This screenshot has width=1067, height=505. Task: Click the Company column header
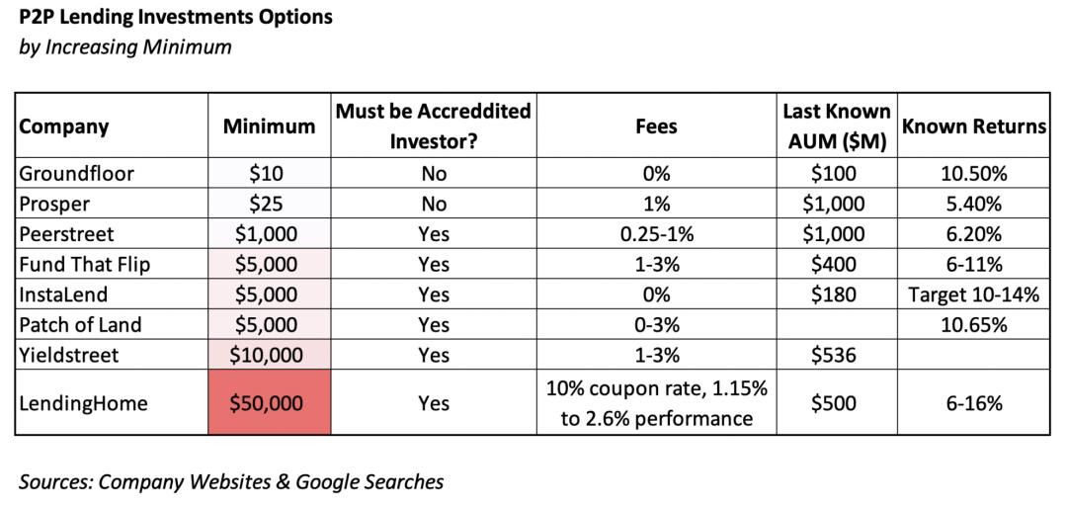point(64,126)
